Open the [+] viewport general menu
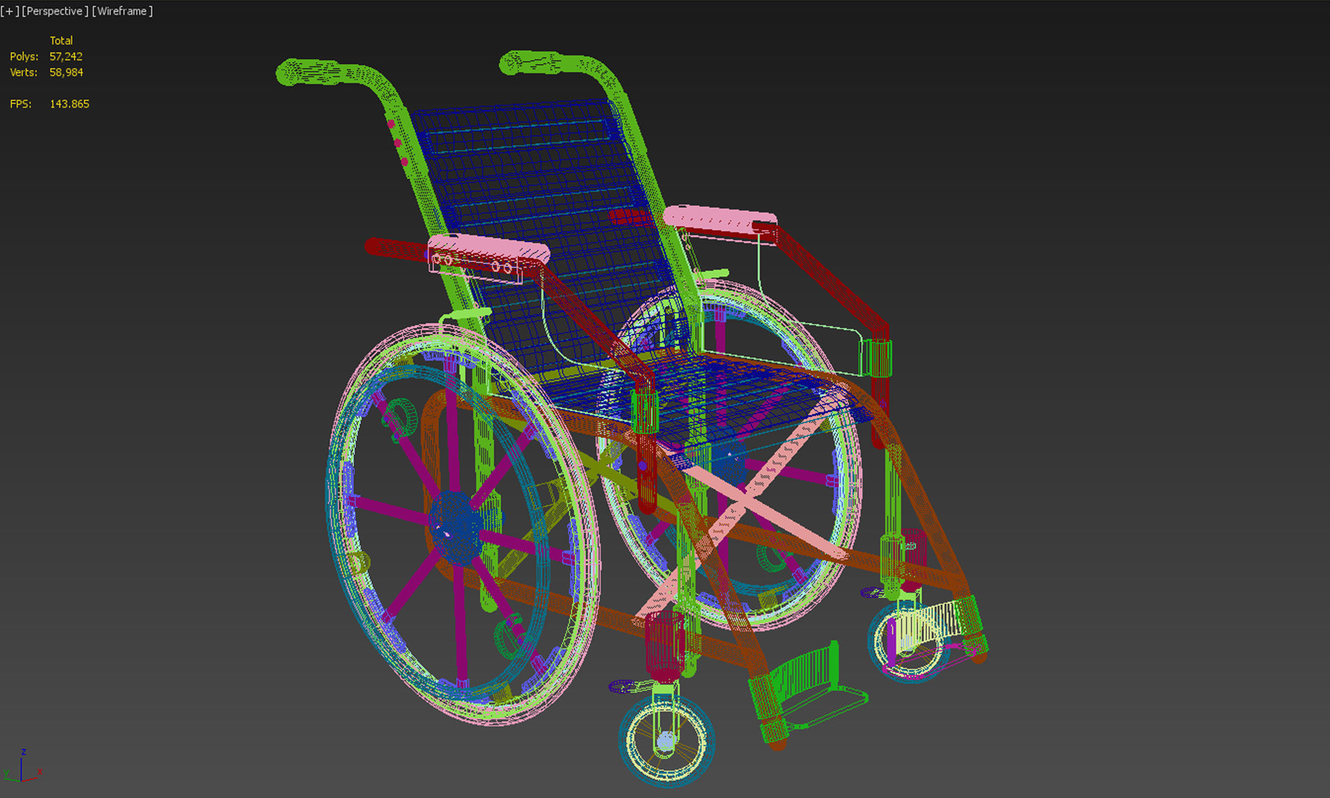The image size is (1330, 798). [9, 11]
